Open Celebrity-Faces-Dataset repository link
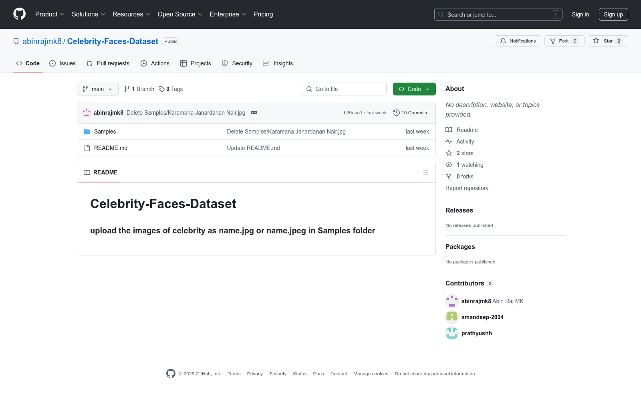Screen dimensions: 641x401 click(113, 41)
